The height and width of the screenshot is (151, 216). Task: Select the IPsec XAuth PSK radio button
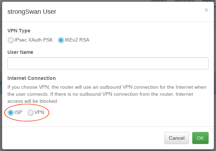11,40
